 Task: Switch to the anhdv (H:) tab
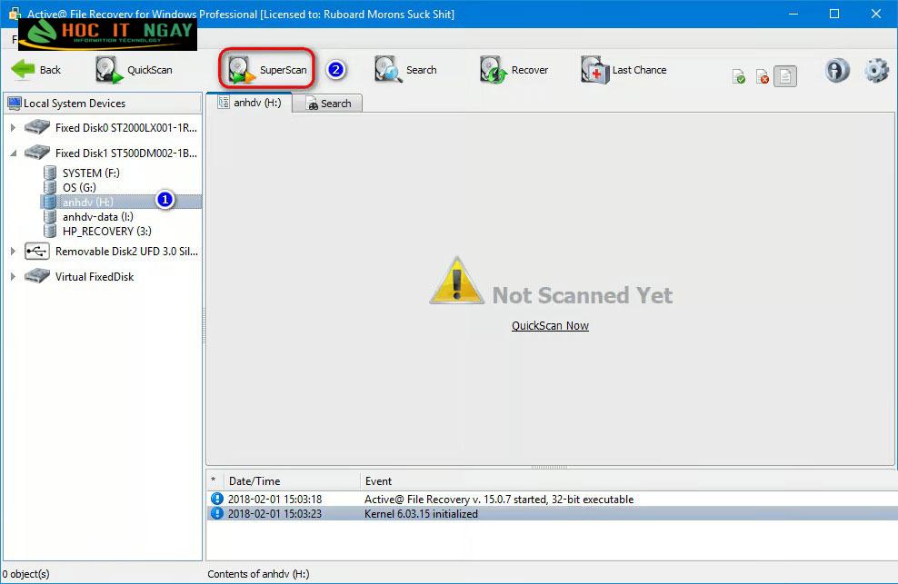click(250, 103)
